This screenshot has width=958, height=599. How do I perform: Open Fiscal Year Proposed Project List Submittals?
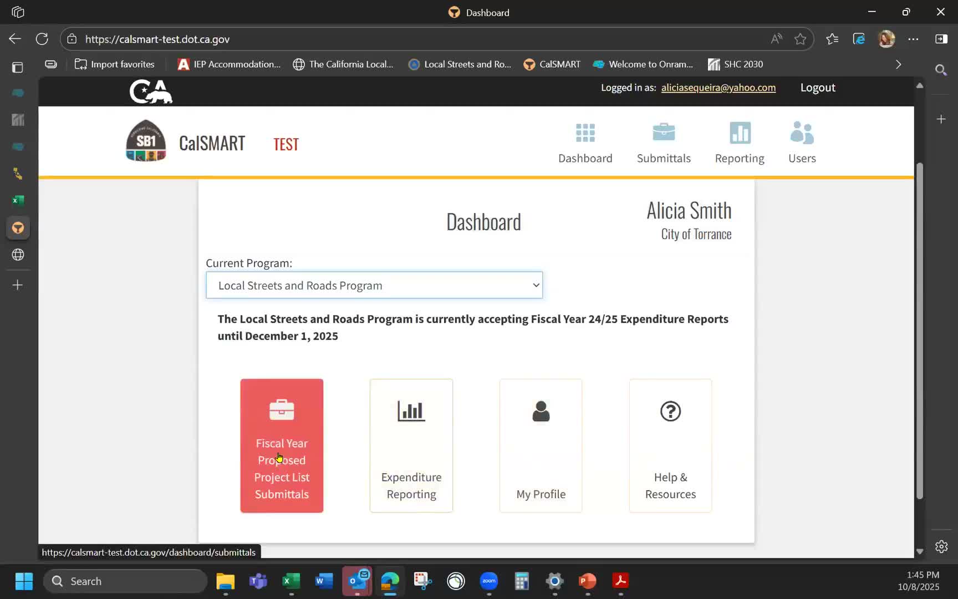point(282,445)
